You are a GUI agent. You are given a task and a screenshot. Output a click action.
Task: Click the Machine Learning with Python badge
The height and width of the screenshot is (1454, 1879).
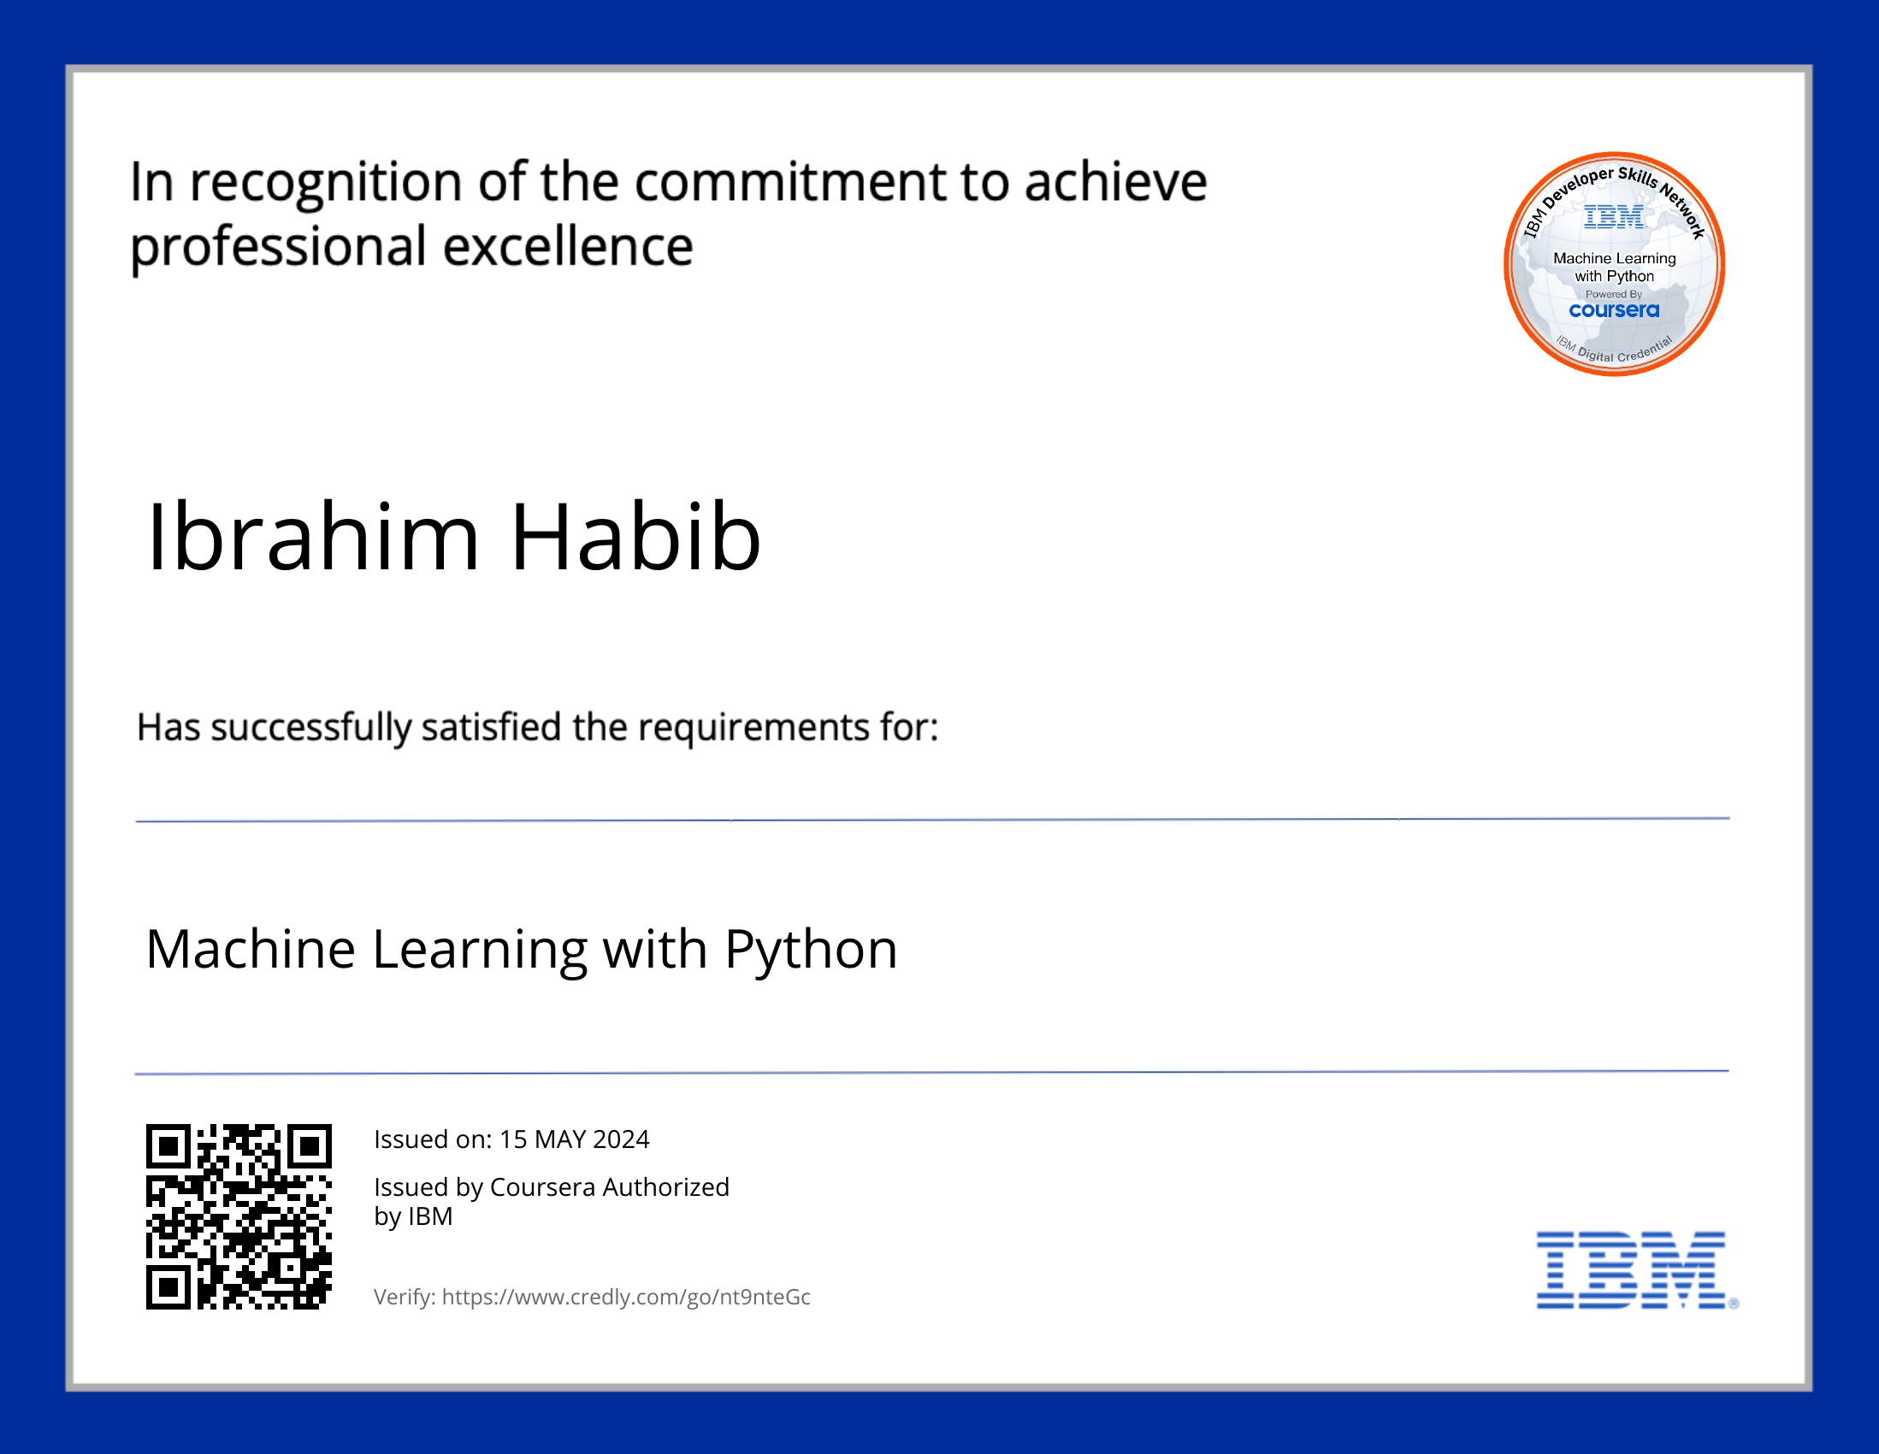(1614, 265)
